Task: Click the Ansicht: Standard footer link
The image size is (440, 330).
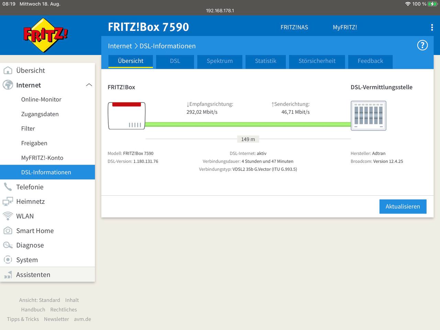Action: tap(40, 300)
